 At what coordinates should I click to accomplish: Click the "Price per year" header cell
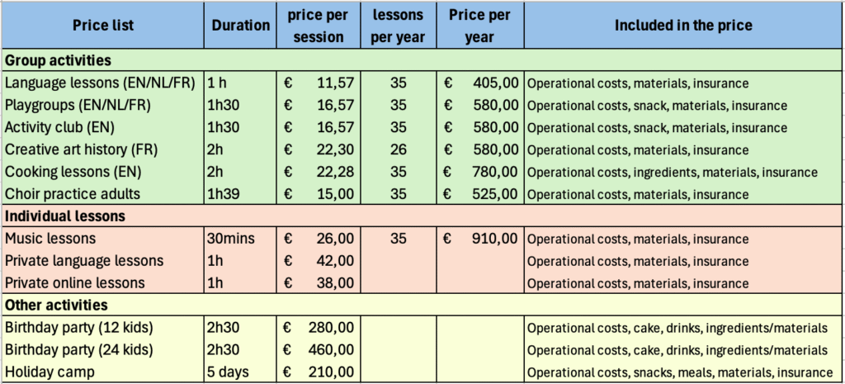(x=482, y=26)
